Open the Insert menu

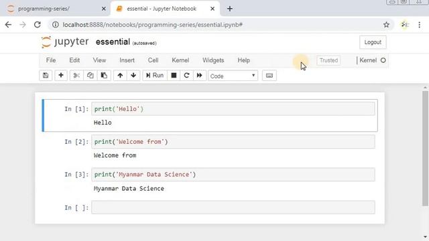click(x=127, y=60)
